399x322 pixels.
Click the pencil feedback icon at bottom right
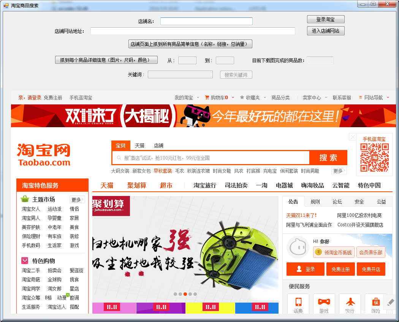coord(390,302)
